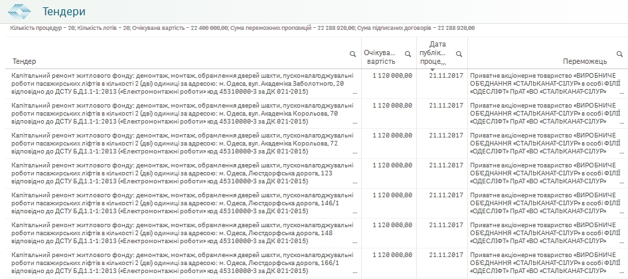The height and width of the screenshot is (279, 628).
Task: Open search in the Очікувана вартість column
Action: click(x=407, y=54)
